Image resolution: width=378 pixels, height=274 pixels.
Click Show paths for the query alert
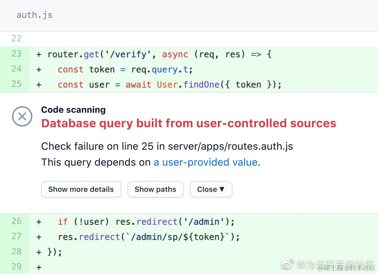tap(155, 189)
